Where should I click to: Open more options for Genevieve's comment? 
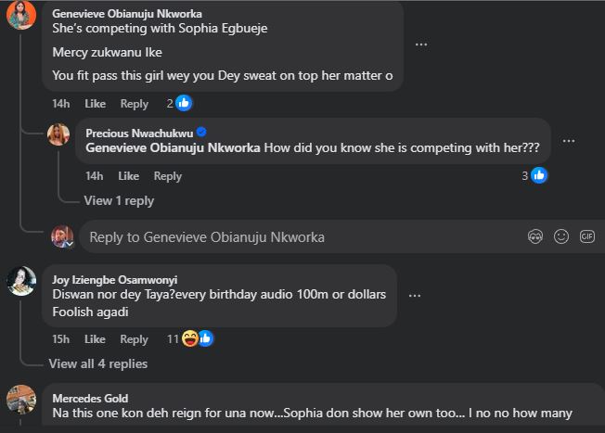click(421, 44)
